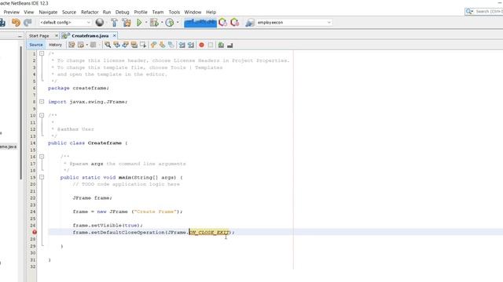Click the Profile Project clock icon
Screen dimensions: 503x282
coord(170,23)
